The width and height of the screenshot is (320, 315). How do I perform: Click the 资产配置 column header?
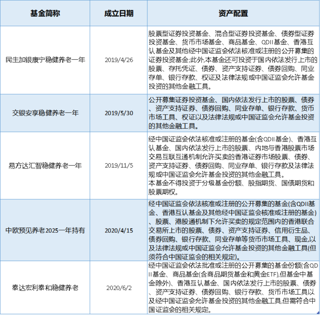233,13
